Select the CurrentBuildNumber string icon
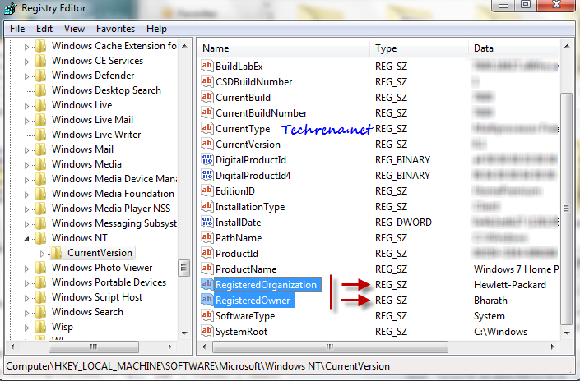This screenshot has height=381, width=580. 206,112
